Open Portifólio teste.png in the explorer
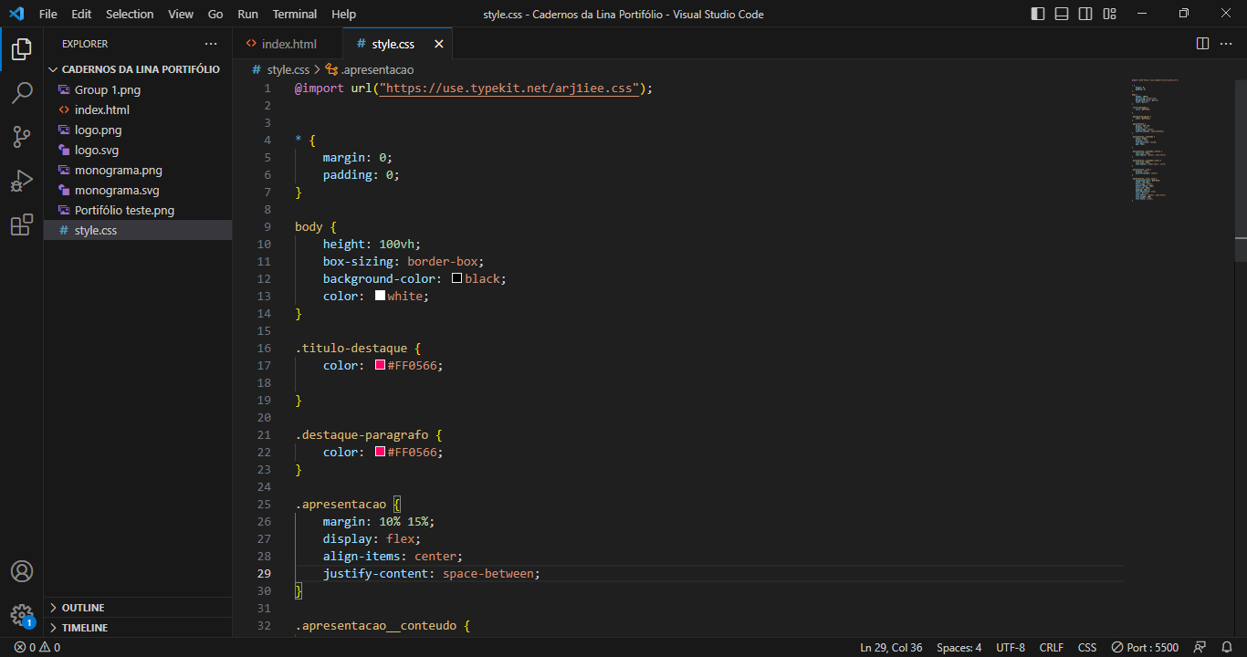 click(x=138, y=210)
